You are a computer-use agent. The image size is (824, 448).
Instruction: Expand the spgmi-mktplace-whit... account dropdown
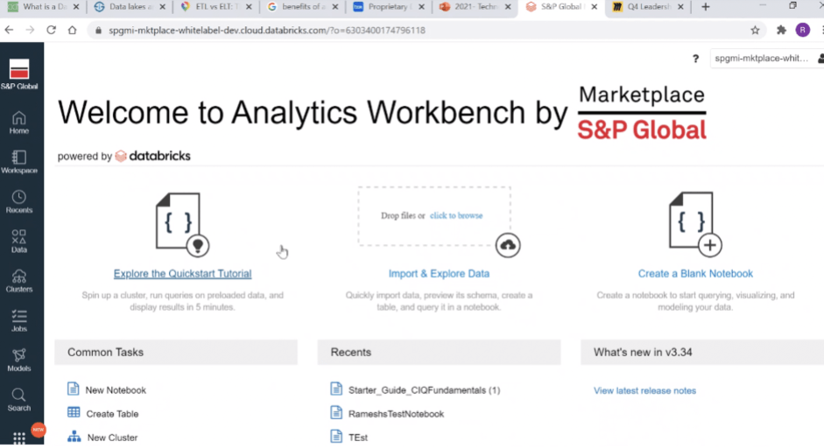(x=764, y=59)
